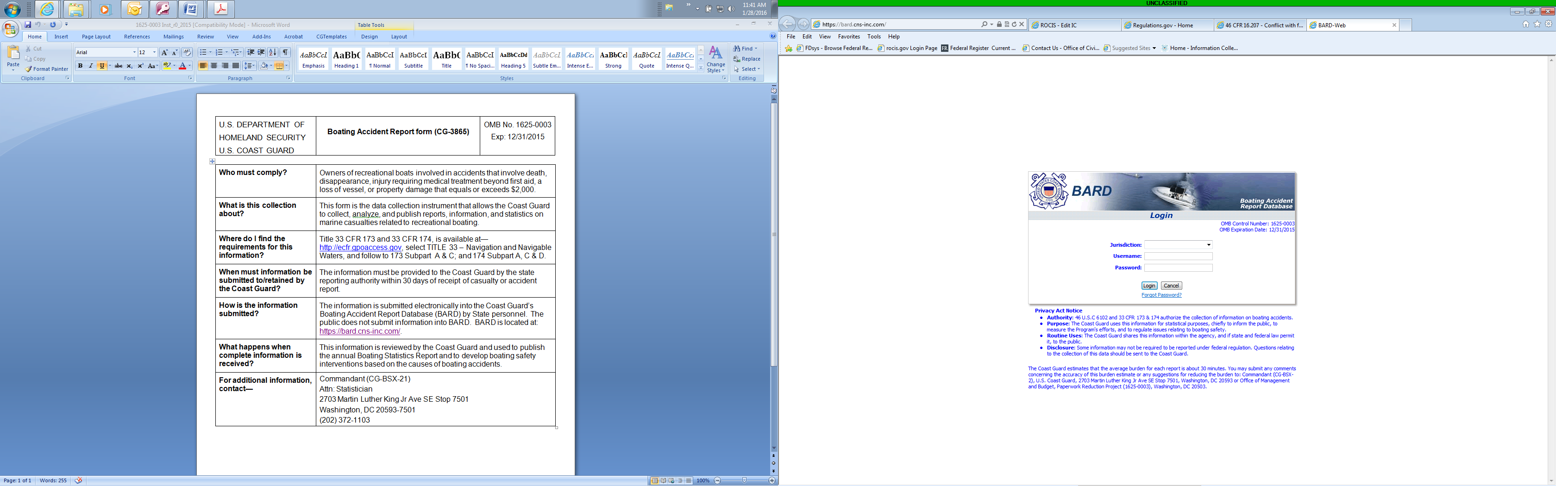Image resolution: width=1556 pixels, height=486 pixels.
Task: Click the Shrink Font button
Action: (x=175, y=52)
